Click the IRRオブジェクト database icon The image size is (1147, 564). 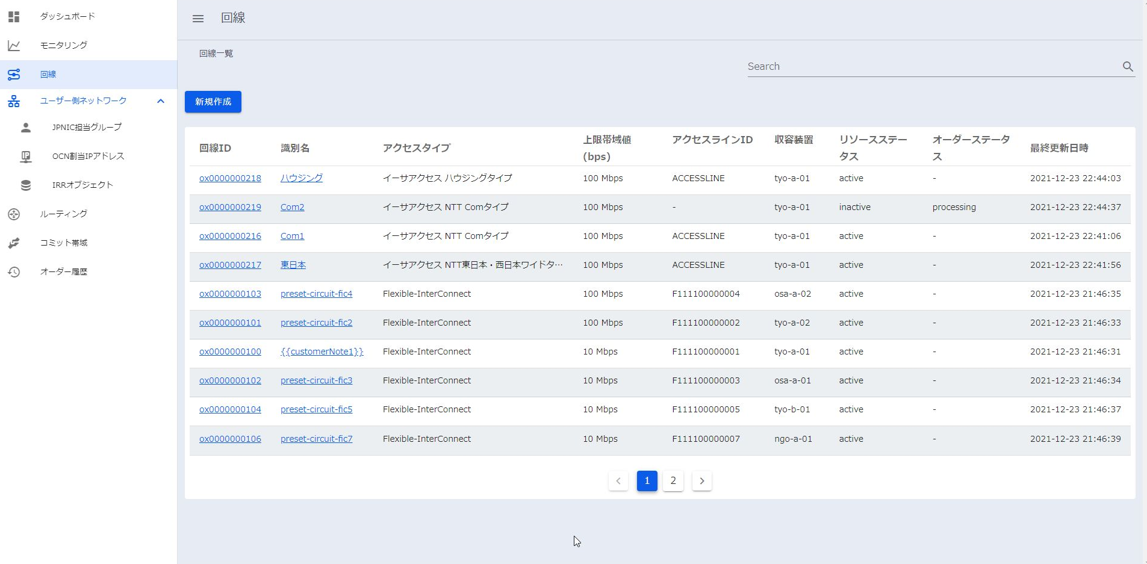tap(26, 185)
